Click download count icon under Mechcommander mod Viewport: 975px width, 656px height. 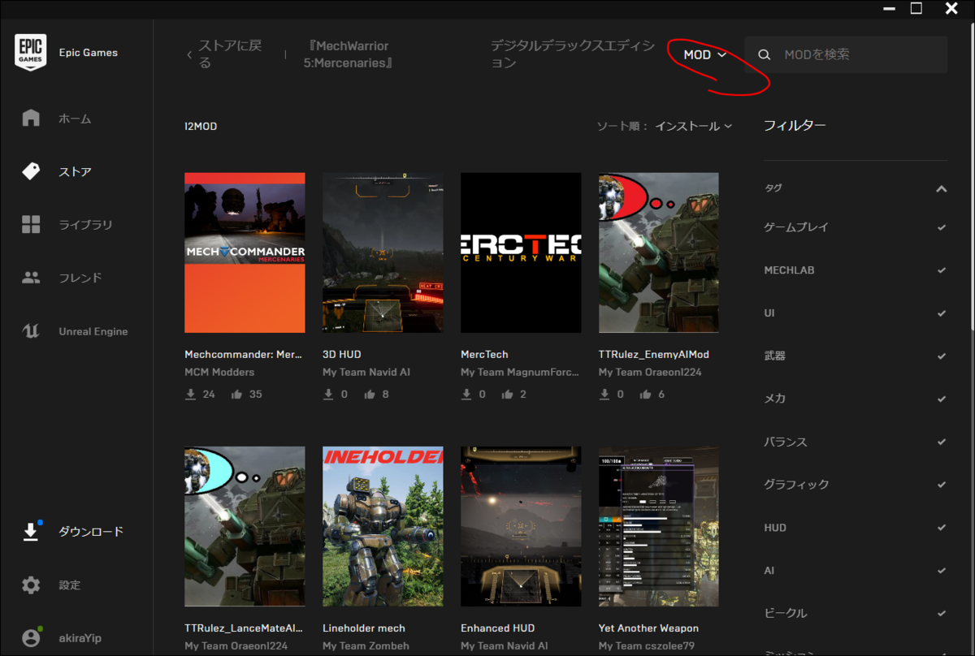[191, 395]
